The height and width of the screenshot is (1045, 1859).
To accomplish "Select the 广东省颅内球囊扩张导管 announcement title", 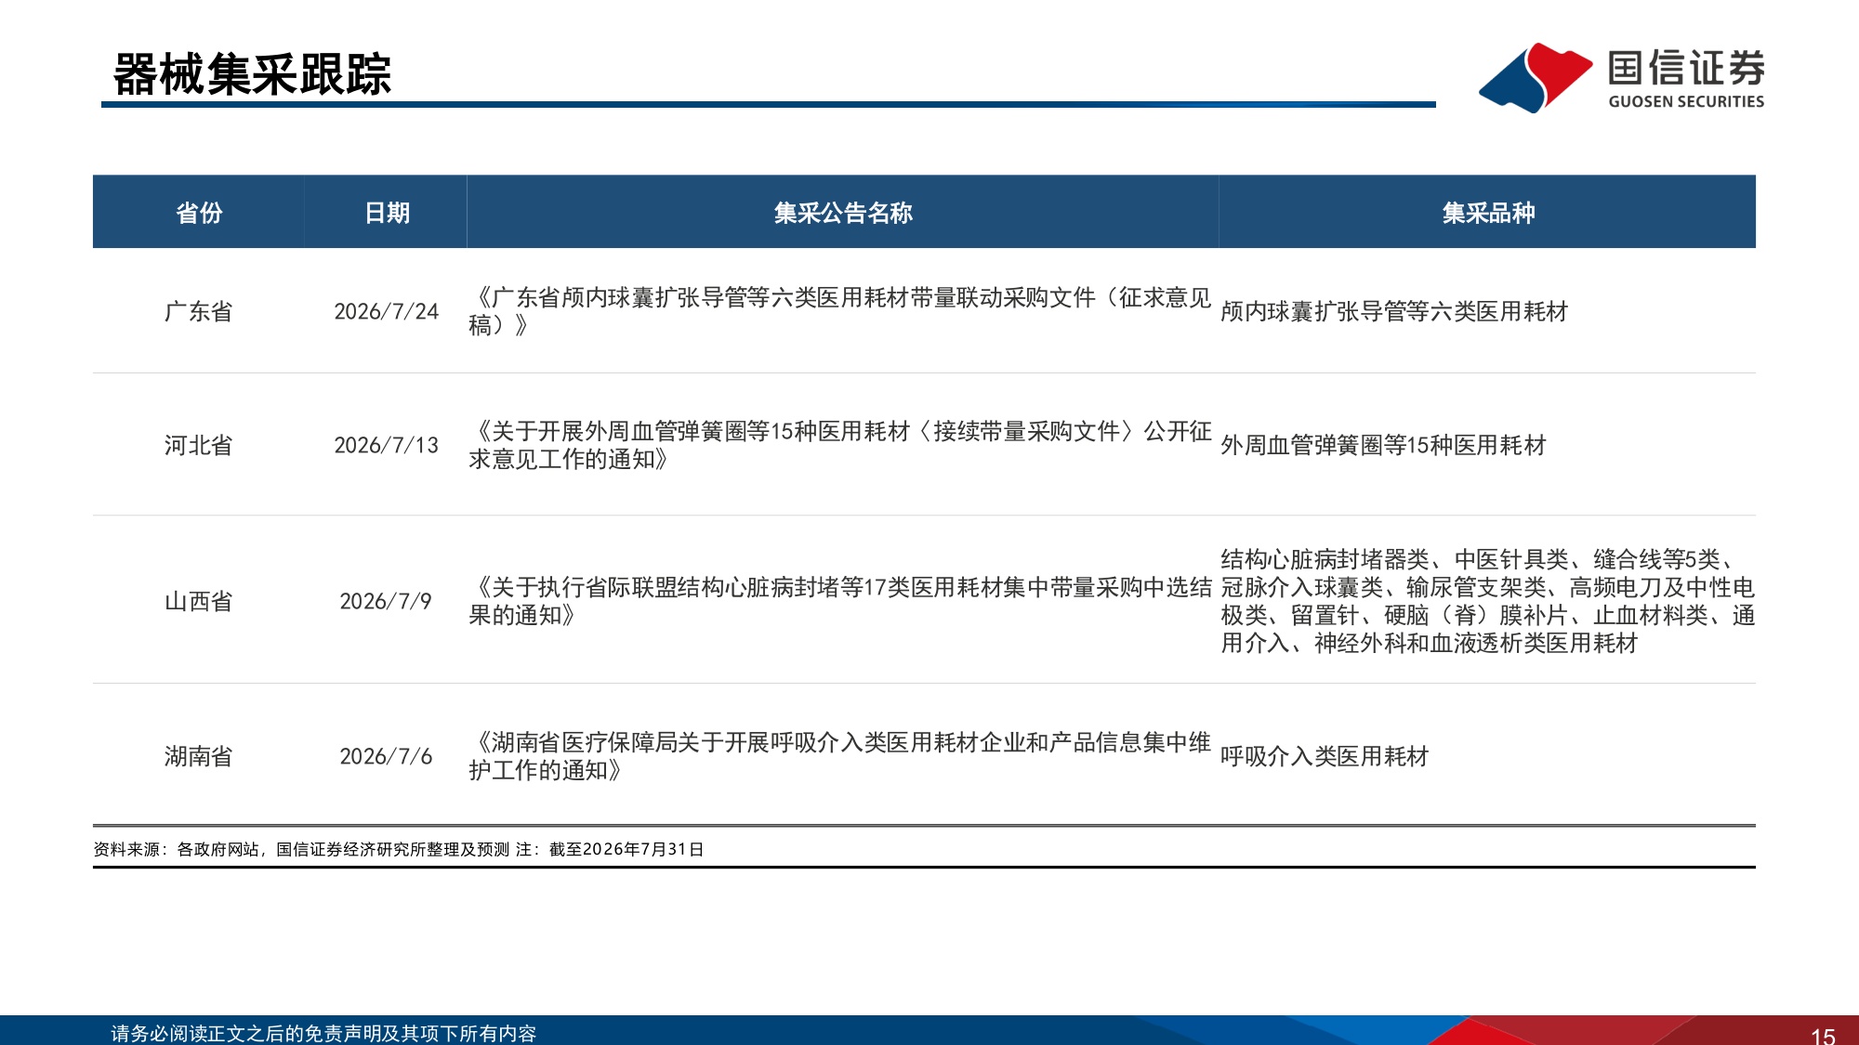I will click(x=840, y=311).
